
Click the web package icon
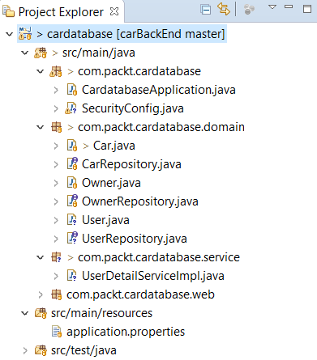[57, 294]
